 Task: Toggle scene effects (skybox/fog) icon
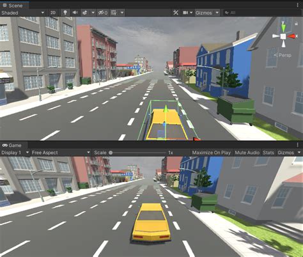point(85,13)
